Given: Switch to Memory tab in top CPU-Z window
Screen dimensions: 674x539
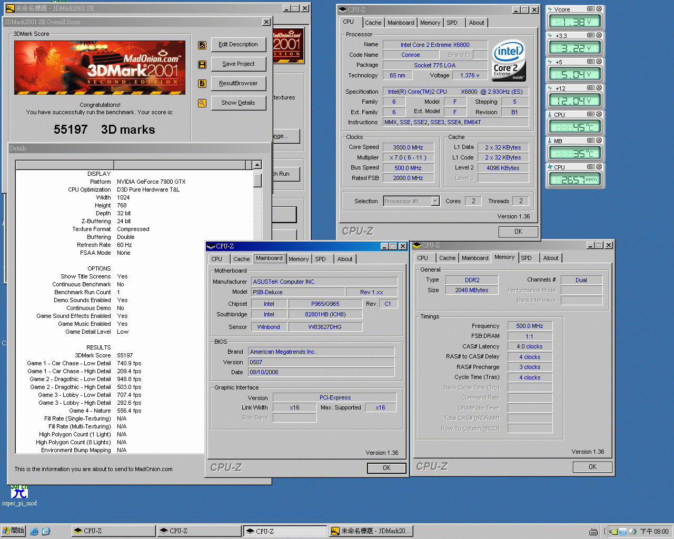Looking at the screenshot, I should 430,23.
